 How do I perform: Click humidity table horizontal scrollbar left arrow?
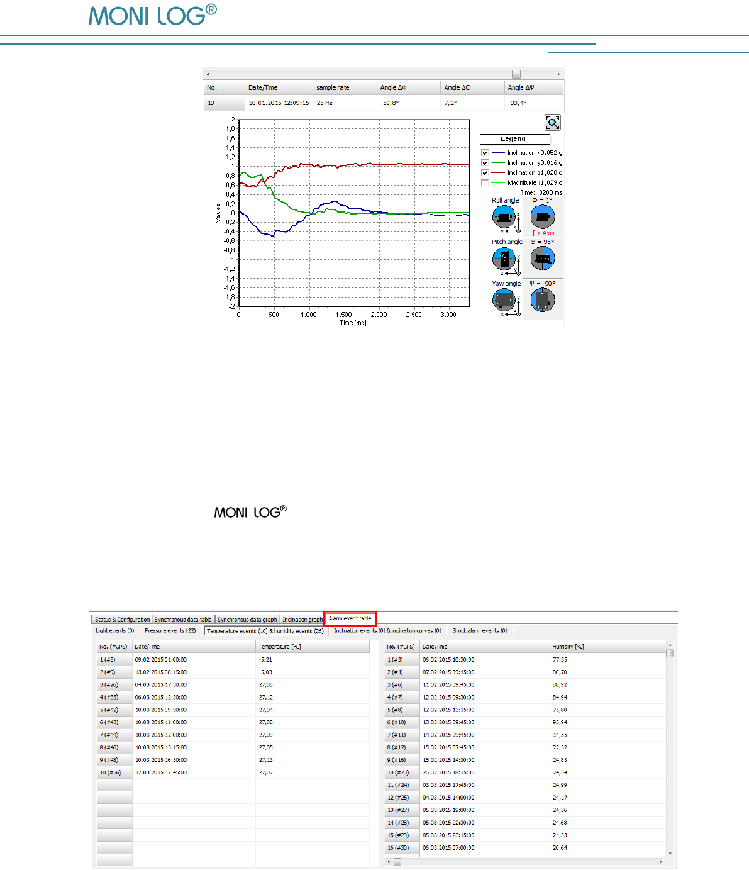pyautogui.click(x=388, y=861)
